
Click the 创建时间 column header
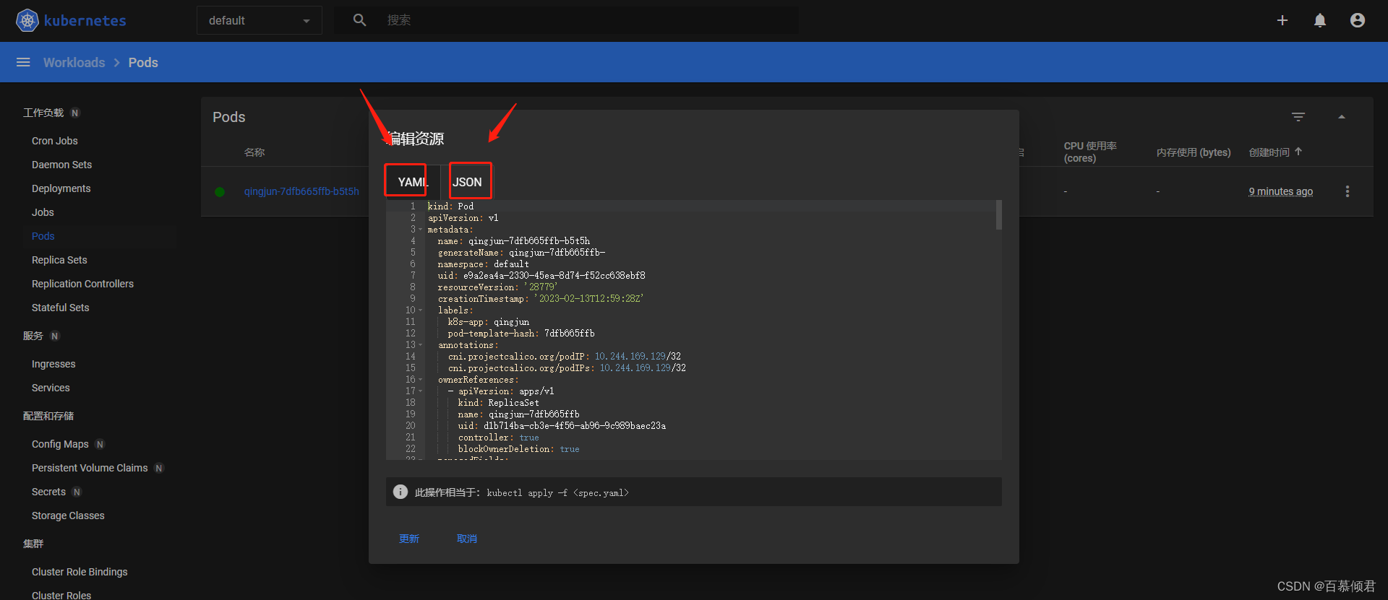pos(1269,152)
